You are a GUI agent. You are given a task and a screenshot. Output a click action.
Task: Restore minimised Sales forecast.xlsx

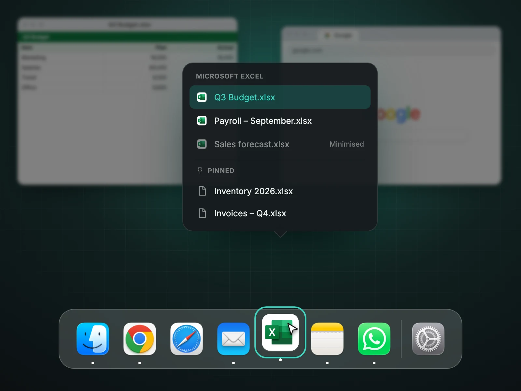tap(280, 144)
